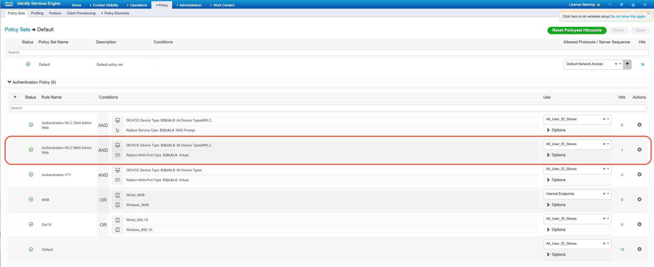Open gear actions for Default authentication rule
This screenshot has width=654, height=267.
pyautogui.click(x=639, y=249)
